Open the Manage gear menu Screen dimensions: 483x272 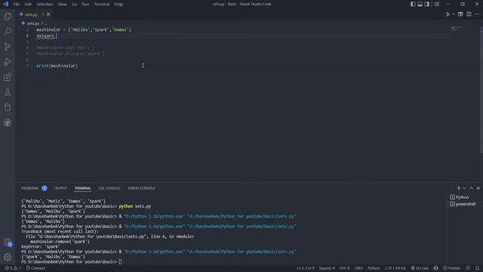coord(8,257)
